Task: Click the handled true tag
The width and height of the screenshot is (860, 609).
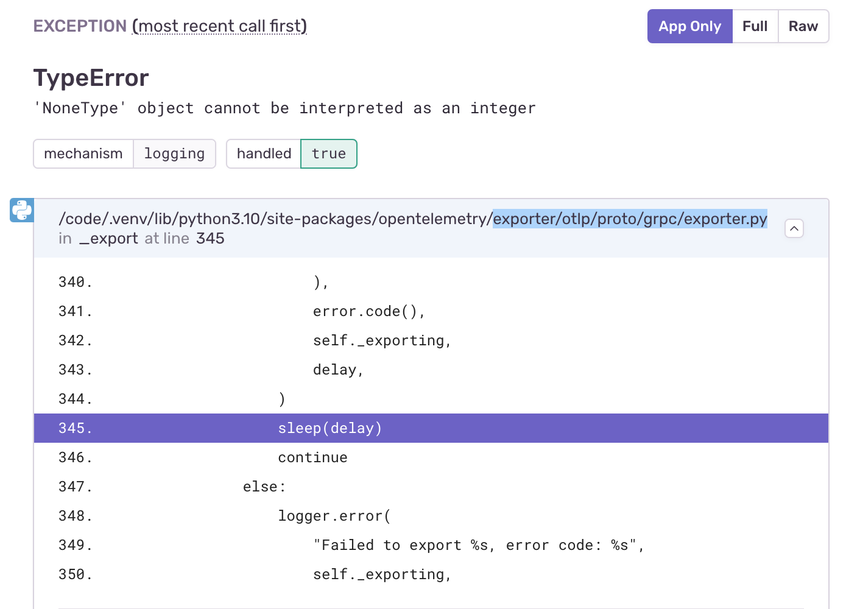Action: click(x=291, y=153)
